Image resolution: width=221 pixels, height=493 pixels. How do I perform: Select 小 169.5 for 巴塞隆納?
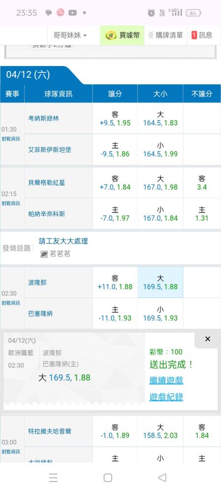[160, 314]
